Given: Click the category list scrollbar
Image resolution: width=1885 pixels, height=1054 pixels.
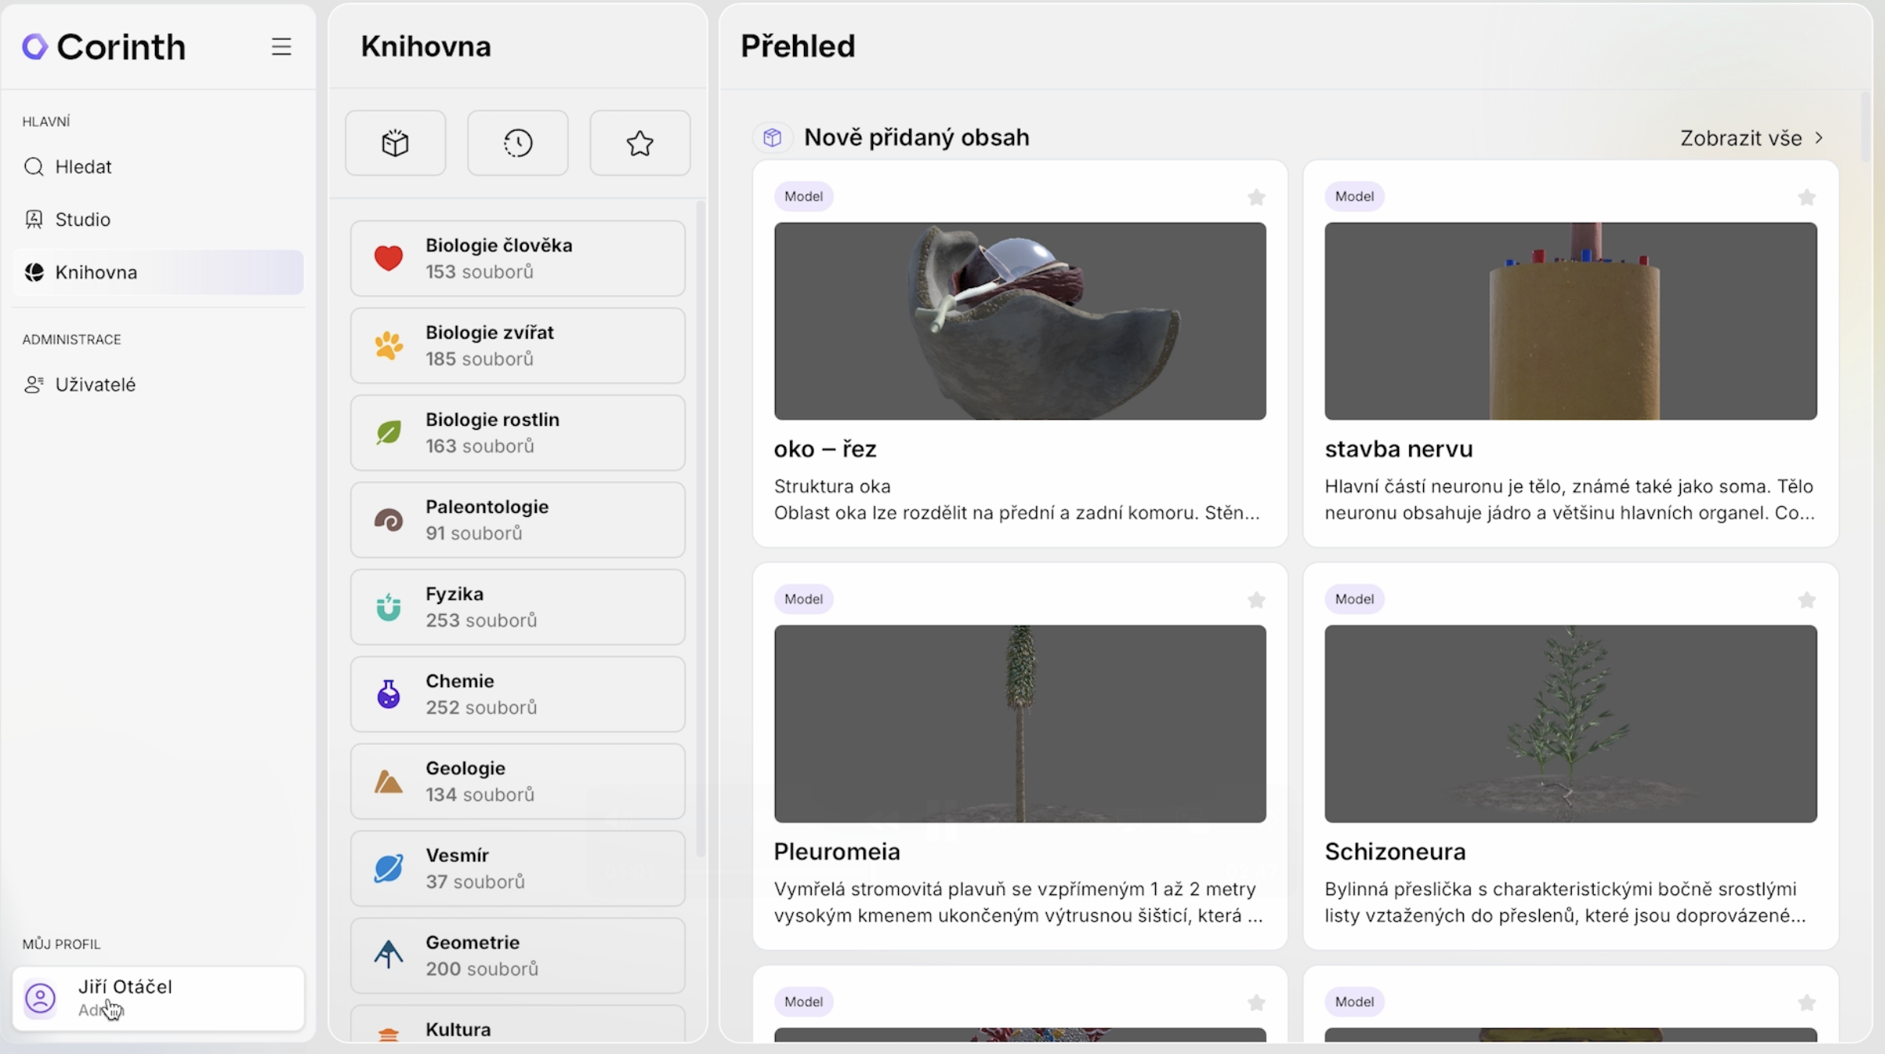Looking at the screenshot, I should tap(700, 529).
